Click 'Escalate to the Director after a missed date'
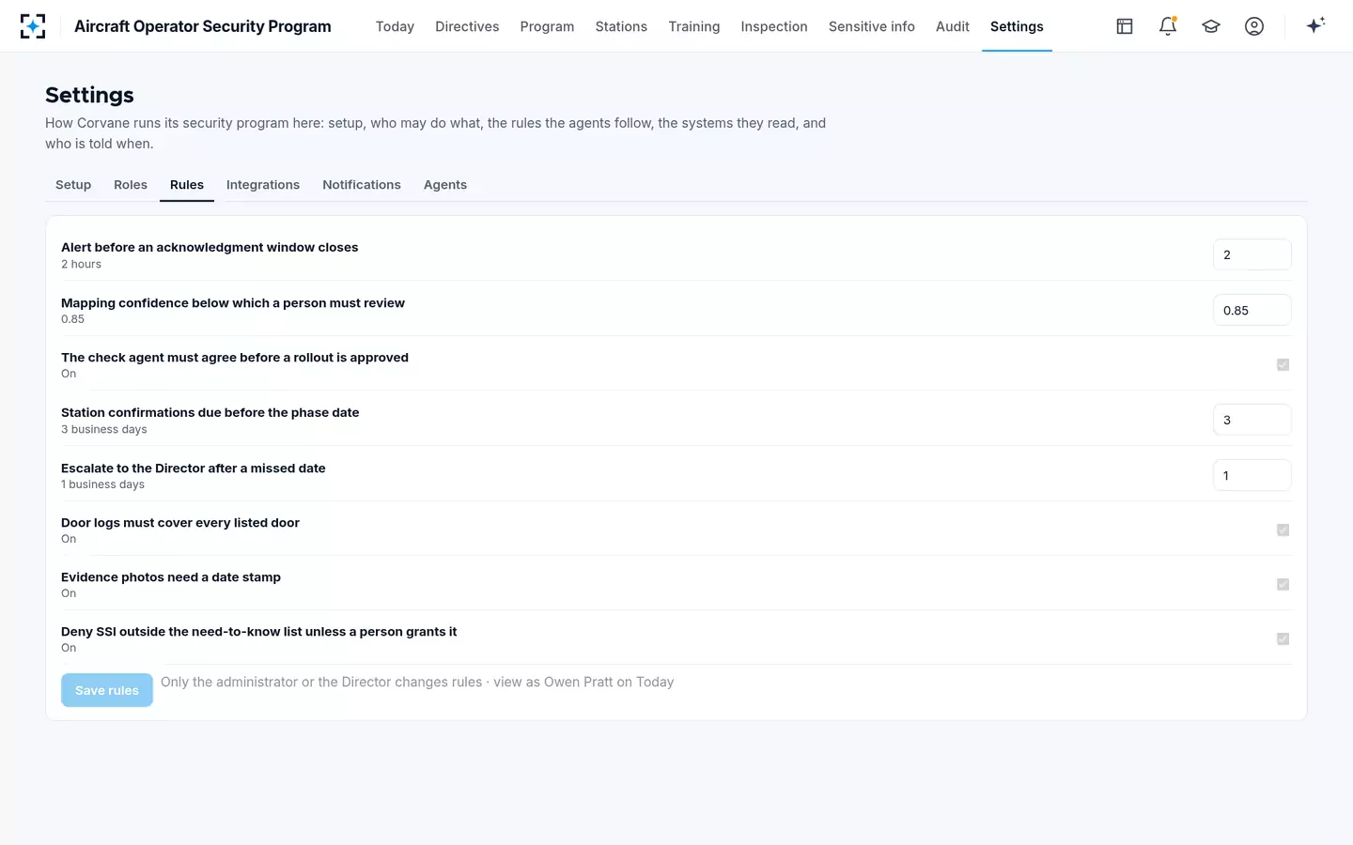Image resolution: width=1353 pixels, height=845 pixels. click(x=194, y=468)
